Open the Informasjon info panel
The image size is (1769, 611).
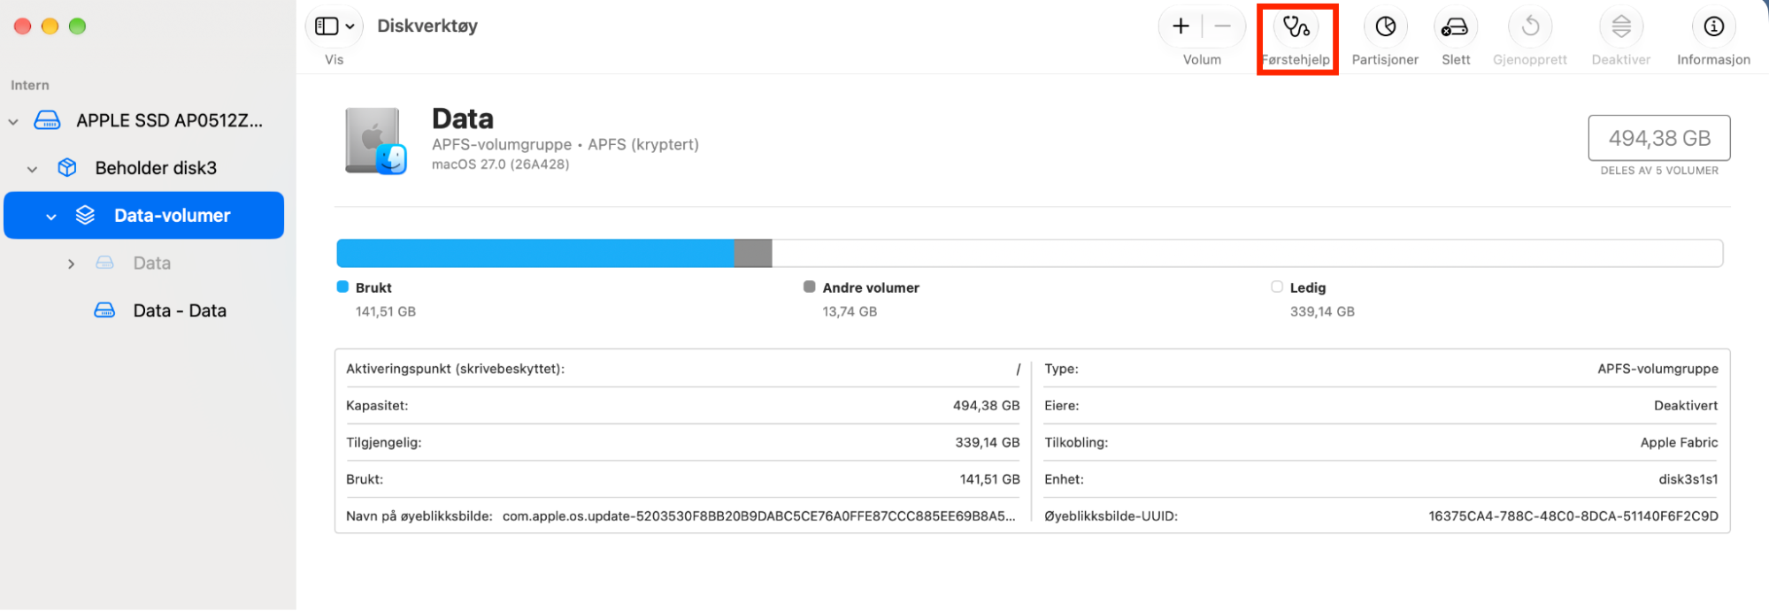pyautogui.click(x=1713, y=27)
